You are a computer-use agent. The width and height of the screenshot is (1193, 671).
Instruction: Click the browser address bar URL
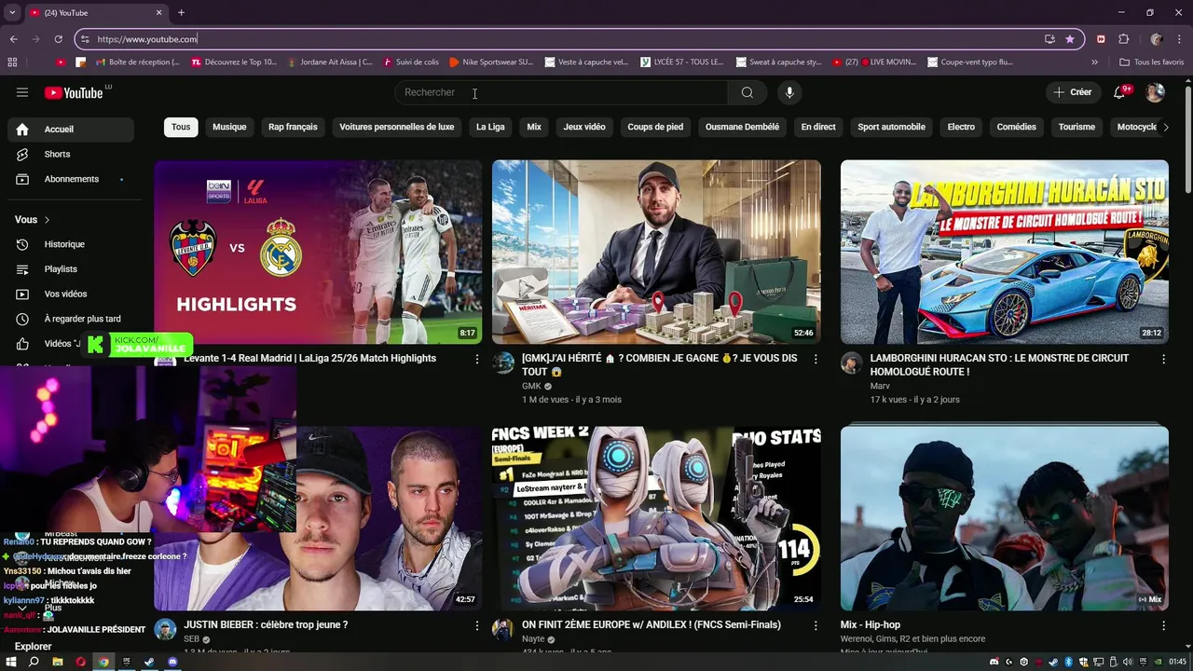pyautogui.click(x=147, y=39)
